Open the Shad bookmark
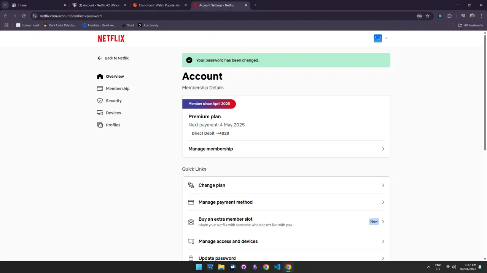The height and width of the screenshot is (273, 487). pos(128,25)
